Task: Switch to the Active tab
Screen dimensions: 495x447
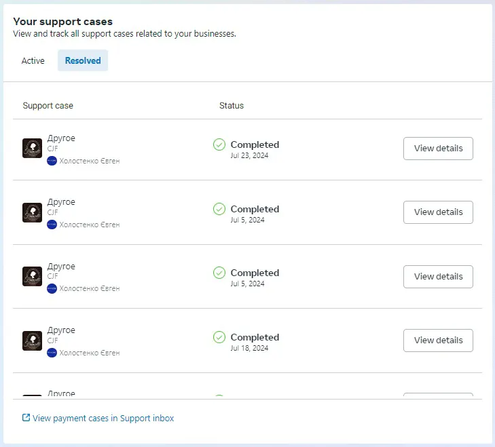Action: point(33,60)
